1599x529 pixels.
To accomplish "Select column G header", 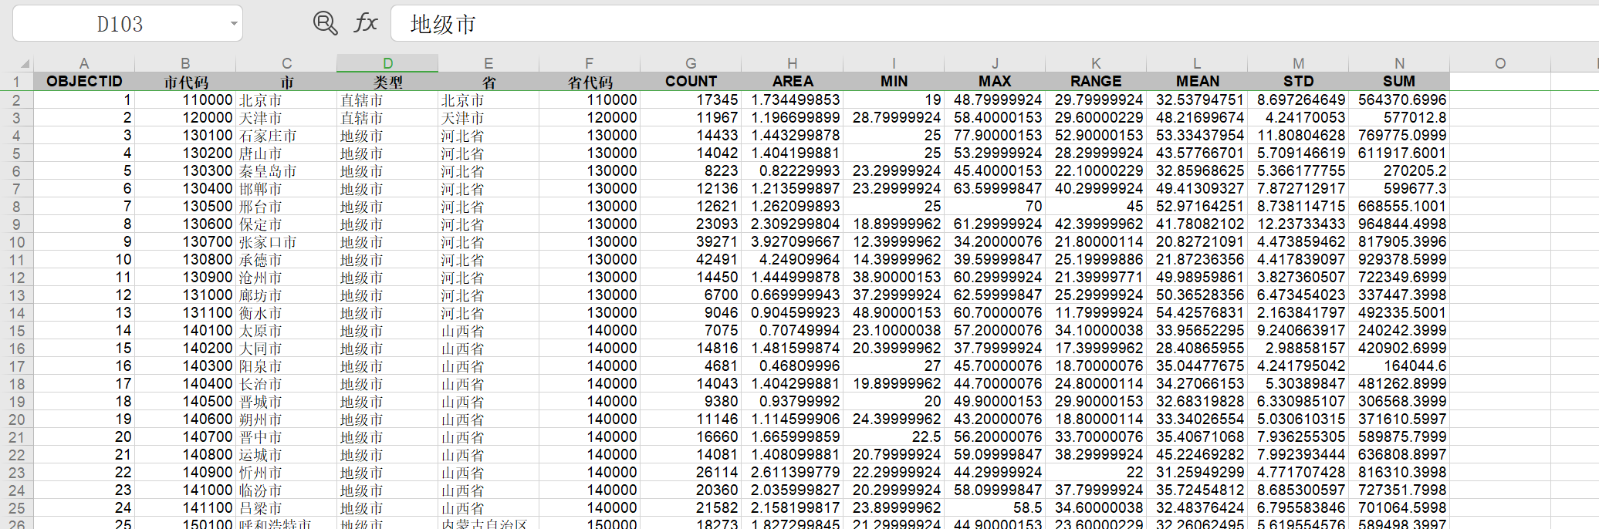I will click(x=691, y=63).
